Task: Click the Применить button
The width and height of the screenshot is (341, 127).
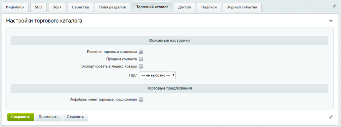Action: (x=49, y=117)
